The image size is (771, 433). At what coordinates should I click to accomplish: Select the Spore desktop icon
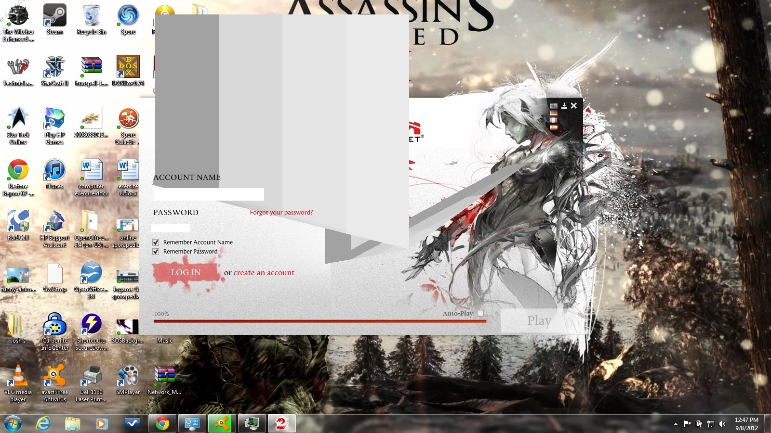pyautogui.click(x=128, y=19)
